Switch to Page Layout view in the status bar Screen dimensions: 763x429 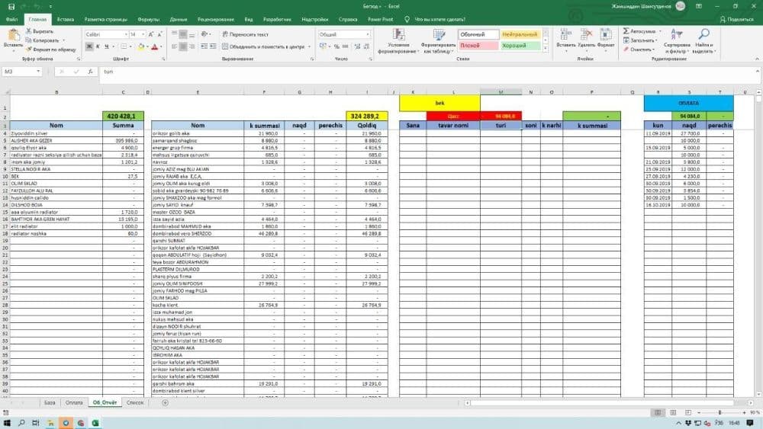[673, 412]
